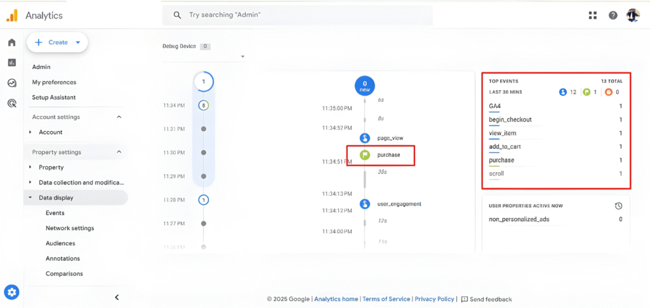
Task: Open the Google apps grid icon
Action: [x=593, y=15]
